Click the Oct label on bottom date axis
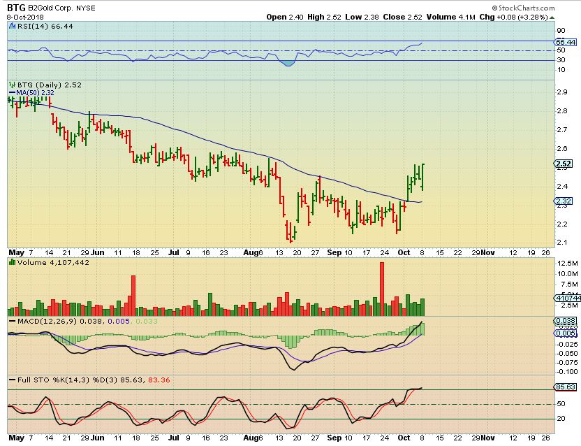This screenshot has width=581, height=446. 404,438
